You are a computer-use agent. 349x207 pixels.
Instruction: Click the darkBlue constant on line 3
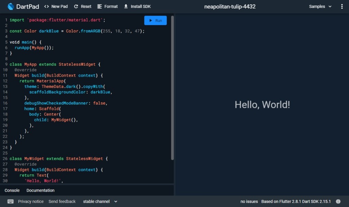tap(49, 31)
